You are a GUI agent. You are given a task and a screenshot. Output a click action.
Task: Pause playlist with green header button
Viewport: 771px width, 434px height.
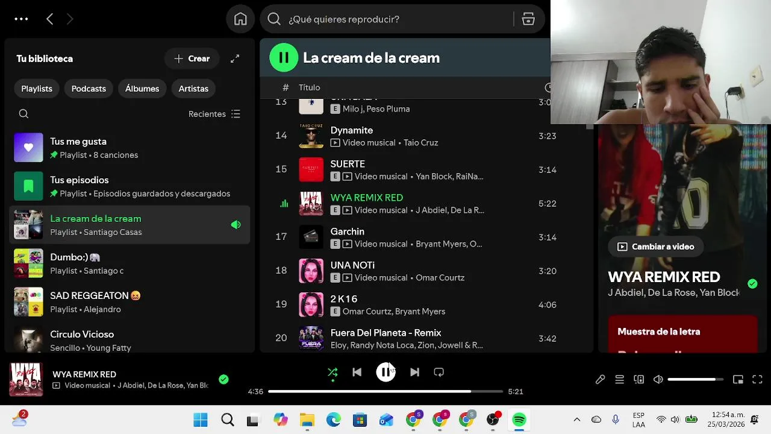coord(284,58)
